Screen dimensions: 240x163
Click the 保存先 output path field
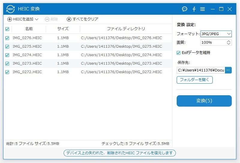point(201,70)
